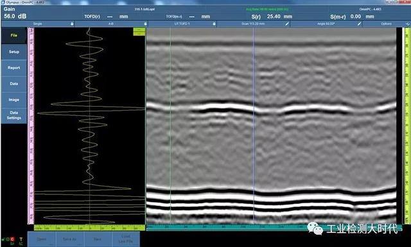Open the Options checkmark menu

pos(408,24)
